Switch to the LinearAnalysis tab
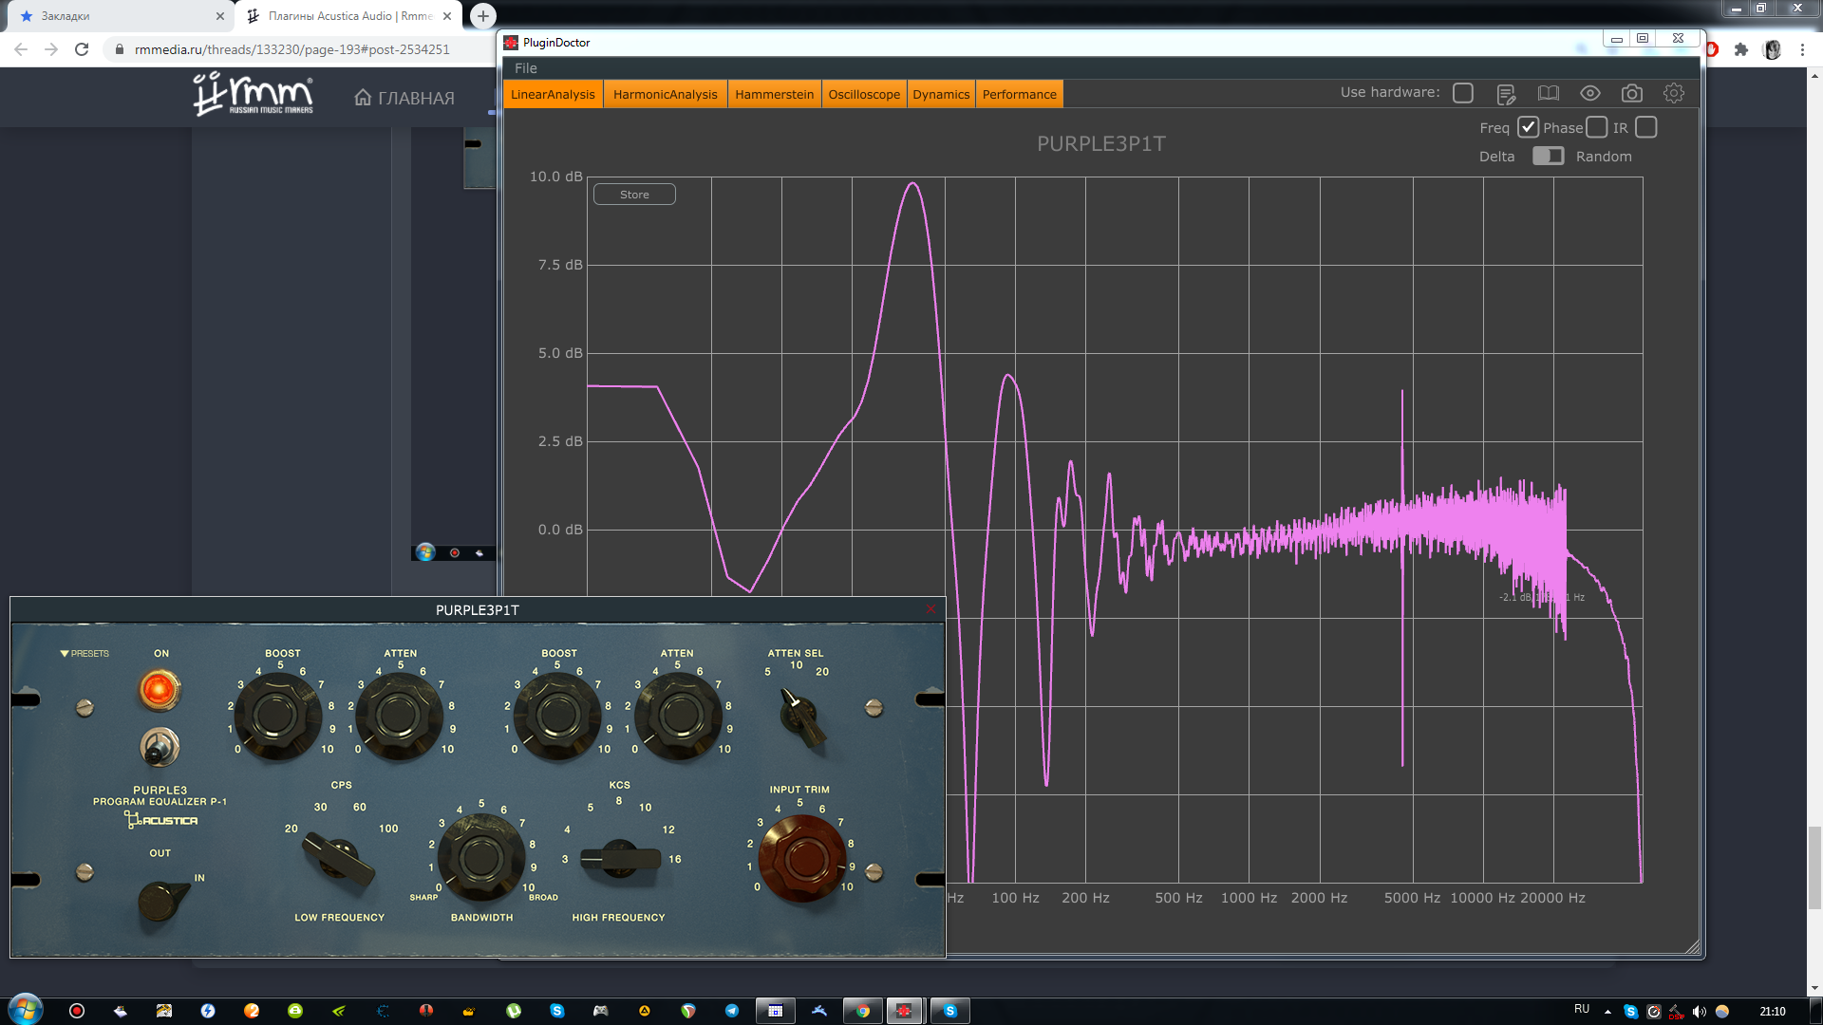1823x1025 pixels. (x=553, y=94)
